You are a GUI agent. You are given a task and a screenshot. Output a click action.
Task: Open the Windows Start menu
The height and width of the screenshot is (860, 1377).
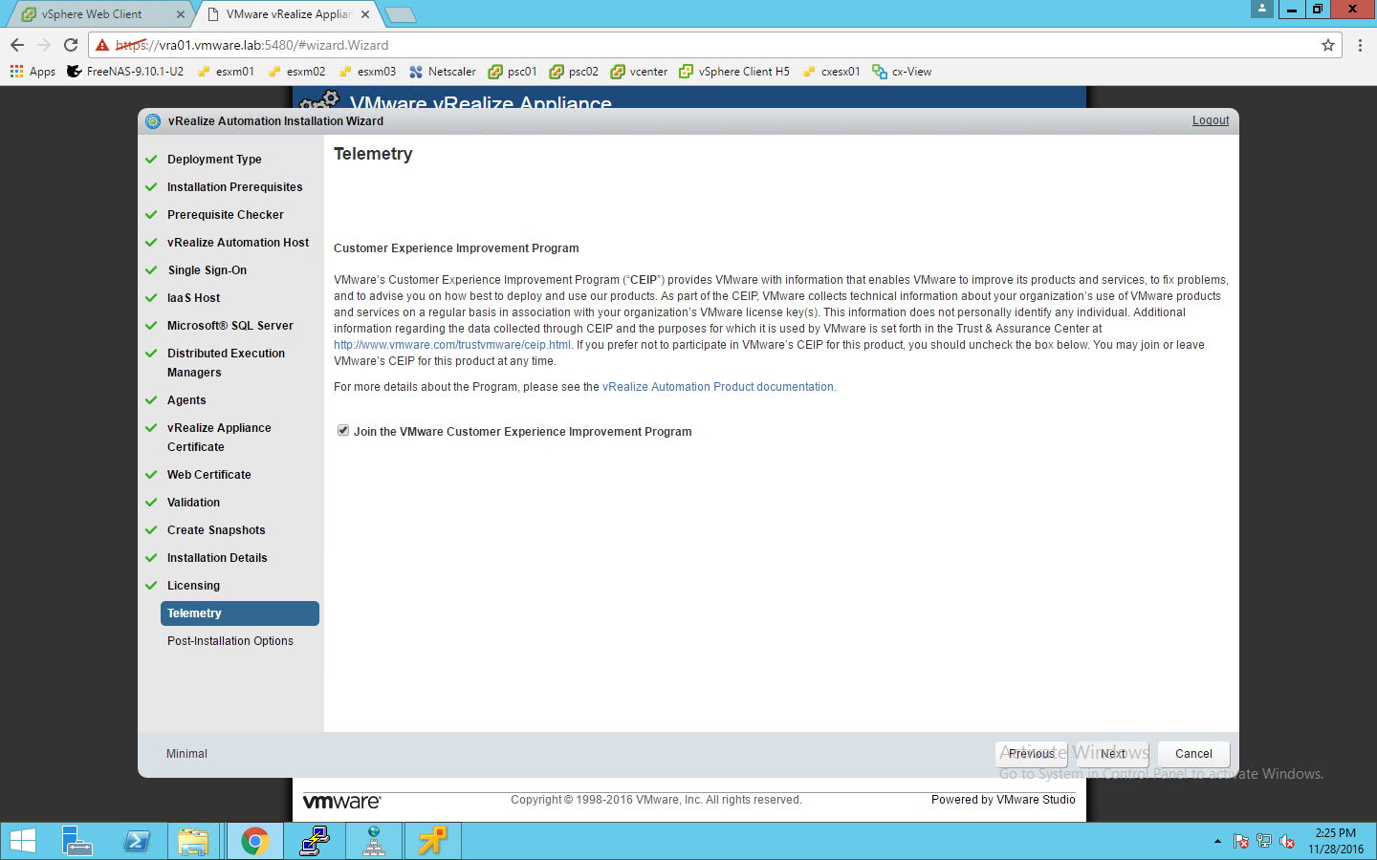pos(23,841)
